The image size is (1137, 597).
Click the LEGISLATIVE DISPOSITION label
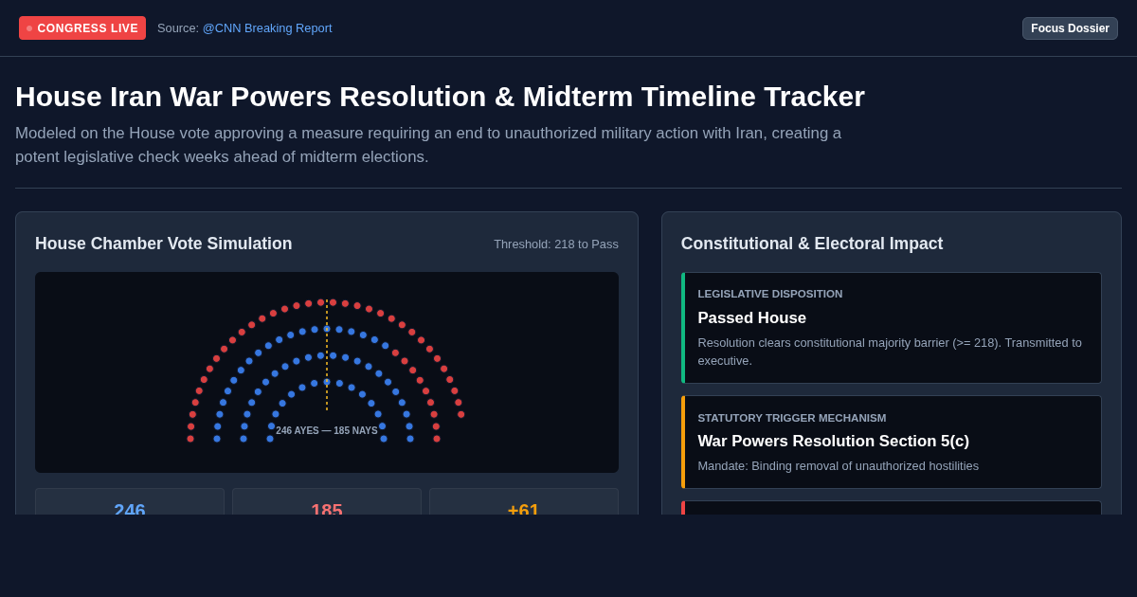point(770,294)
